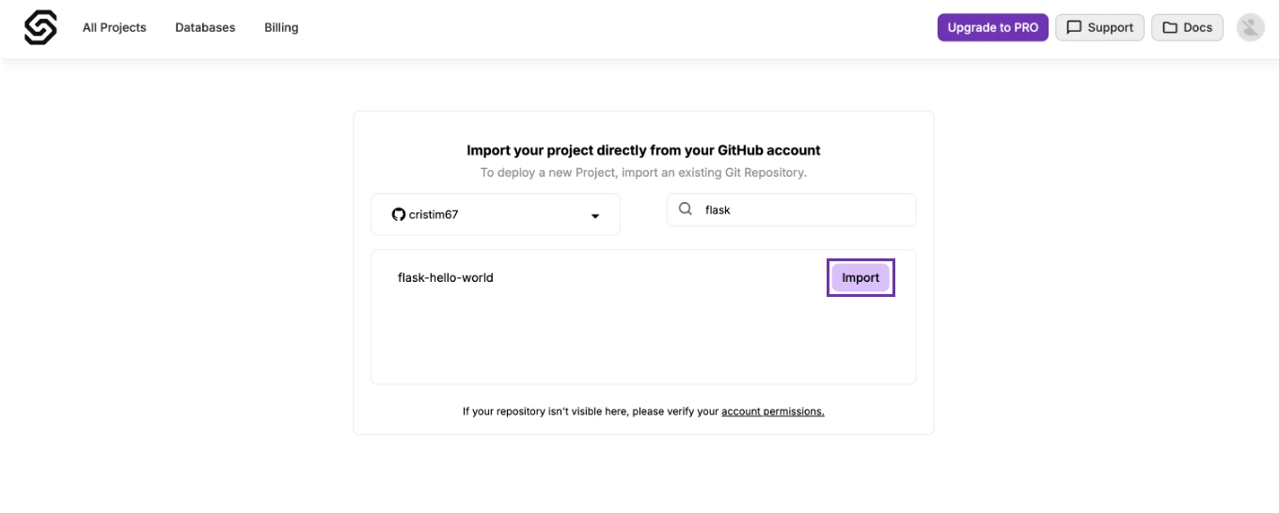Click Upgrade to PRO button

pos(993,27)
